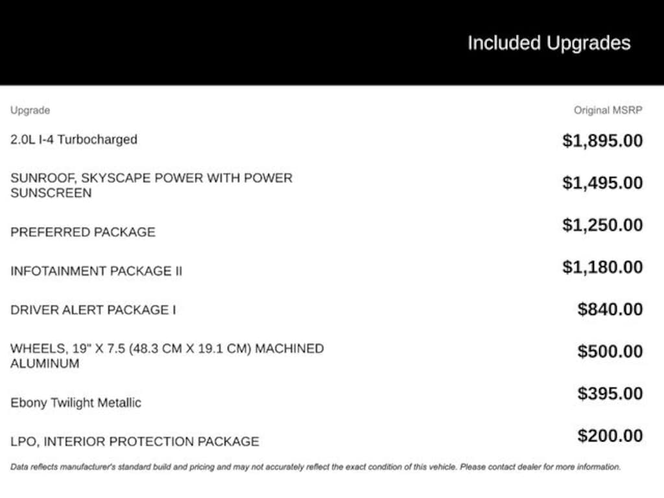The height and width of the screenshot is (498, 664).
Task: Click the $200.00 price
Action: 610,436
